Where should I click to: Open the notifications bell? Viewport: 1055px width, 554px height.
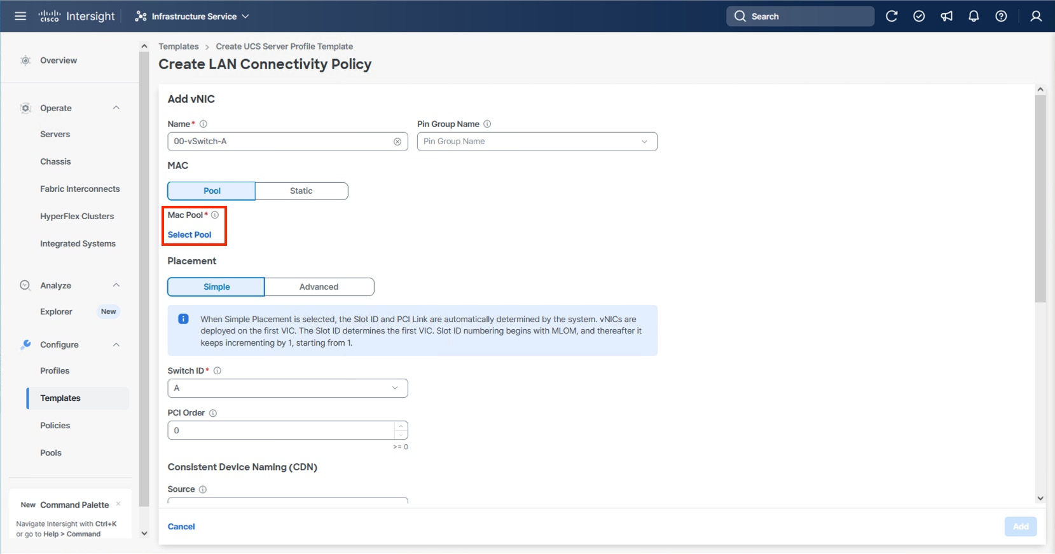point(974,16)
